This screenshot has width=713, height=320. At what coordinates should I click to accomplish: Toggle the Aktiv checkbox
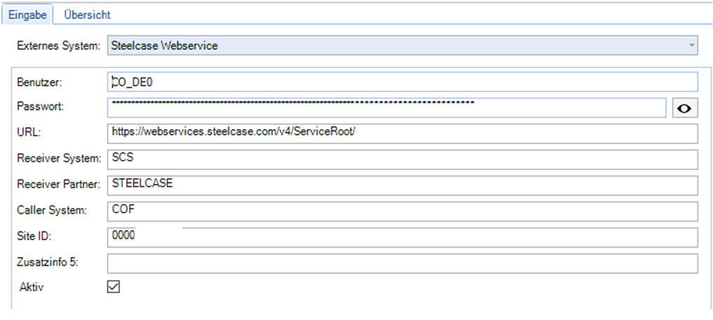[113, 286]
